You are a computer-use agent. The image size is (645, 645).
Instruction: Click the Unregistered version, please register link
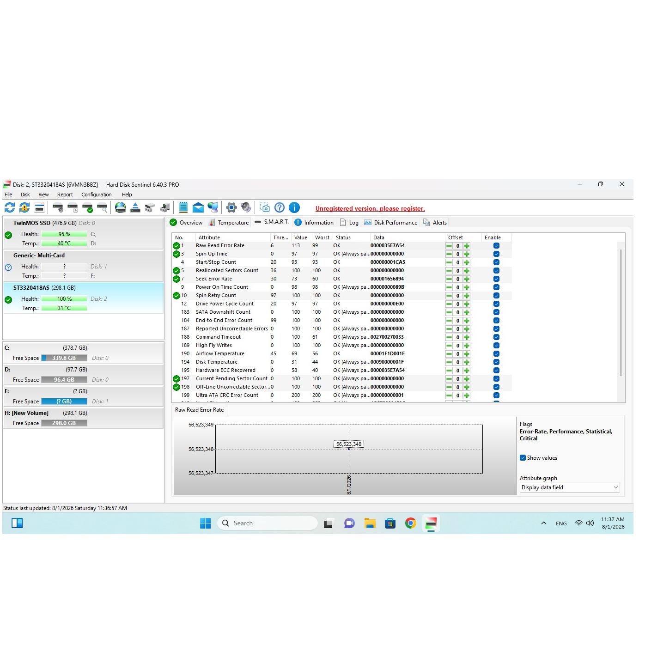(x=370, y=209)
